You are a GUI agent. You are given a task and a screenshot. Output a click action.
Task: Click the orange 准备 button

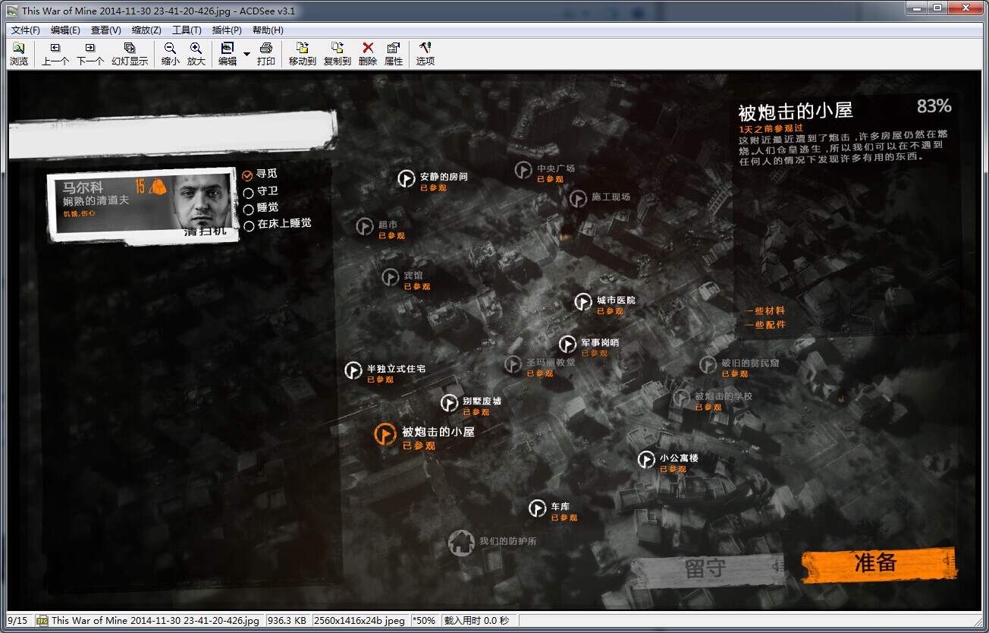[x=878, y=563]
